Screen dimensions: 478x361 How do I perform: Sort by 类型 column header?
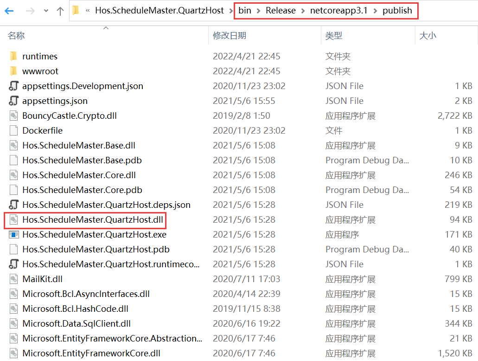(334, 35)
